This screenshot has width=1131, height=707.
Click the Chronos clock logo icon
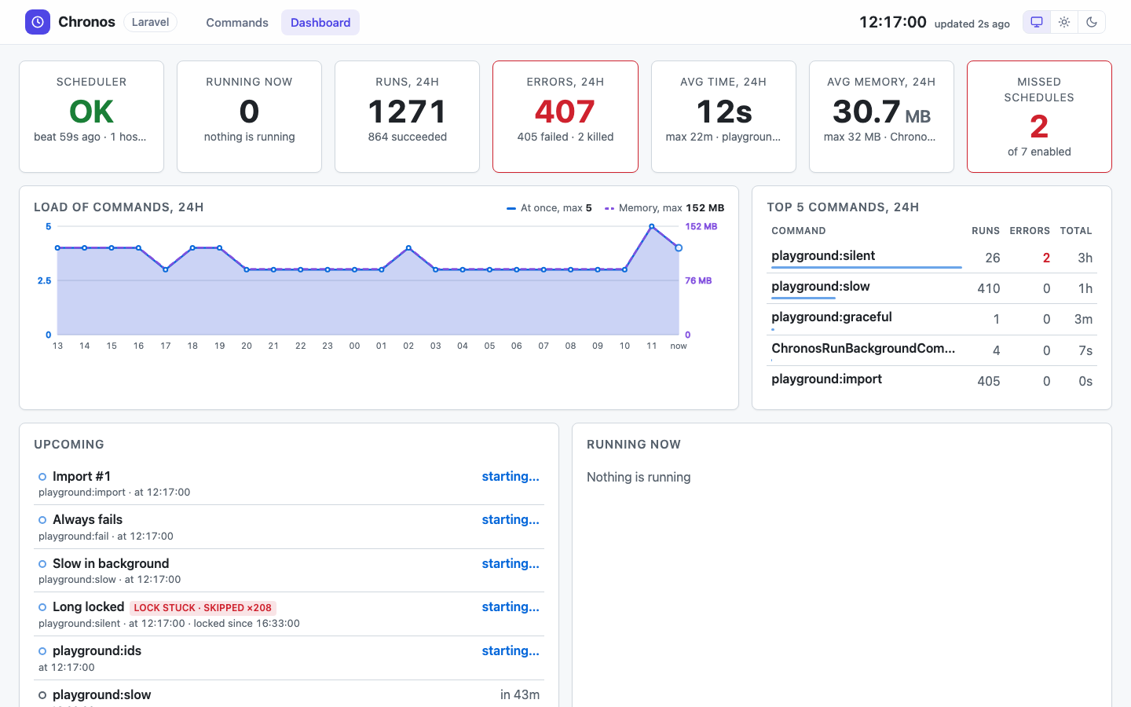pos(38,22)
